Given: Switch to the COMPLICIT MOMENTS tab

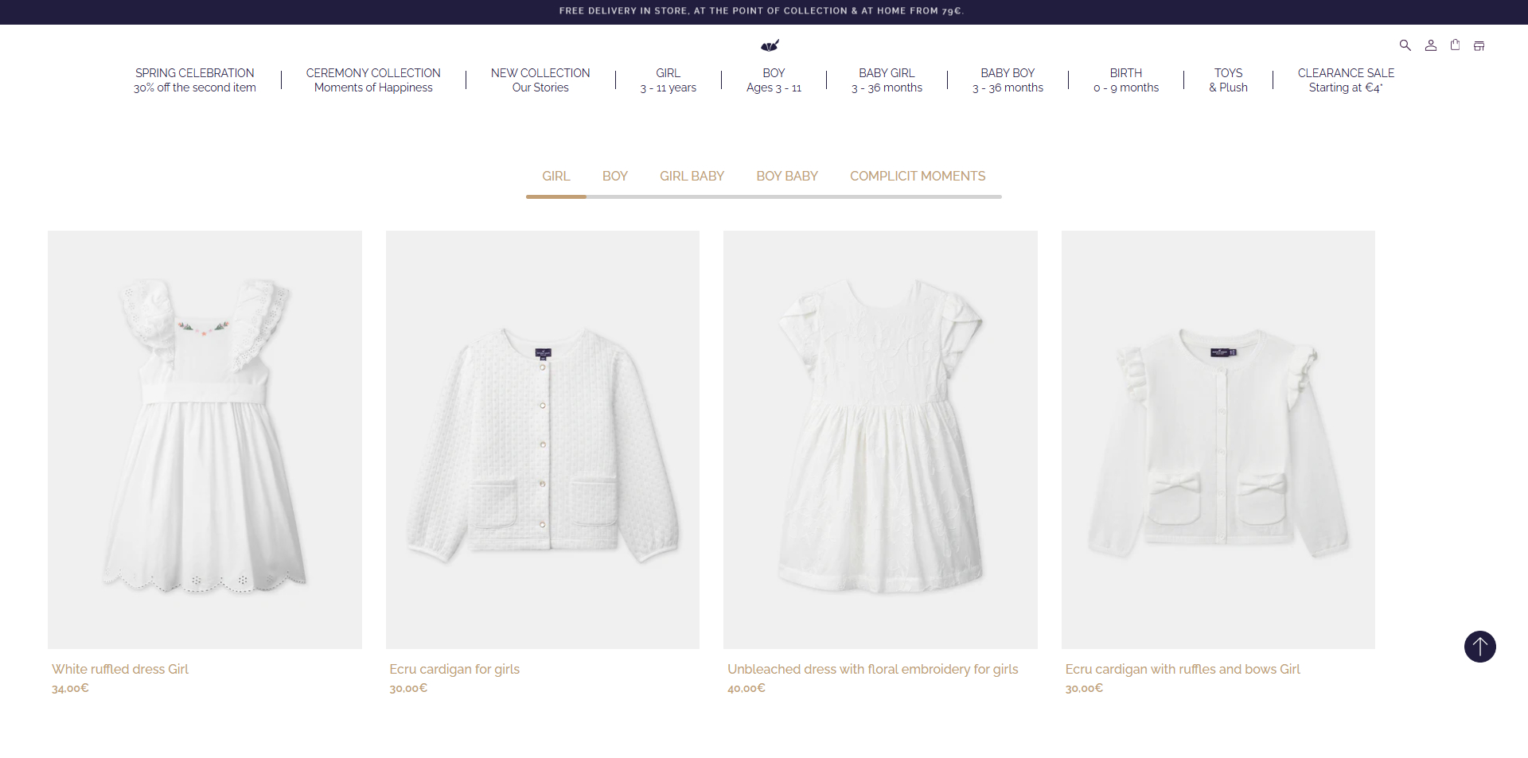Looking at the screenshot, I should click(x=918, y=176).
